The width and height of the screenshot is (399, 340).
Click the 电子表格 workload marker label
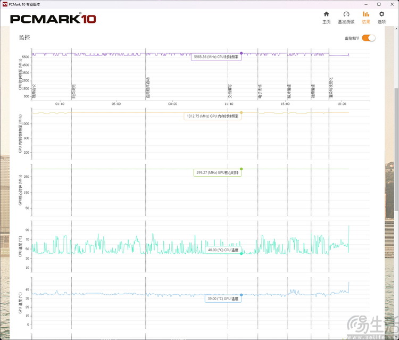[260, 91]
